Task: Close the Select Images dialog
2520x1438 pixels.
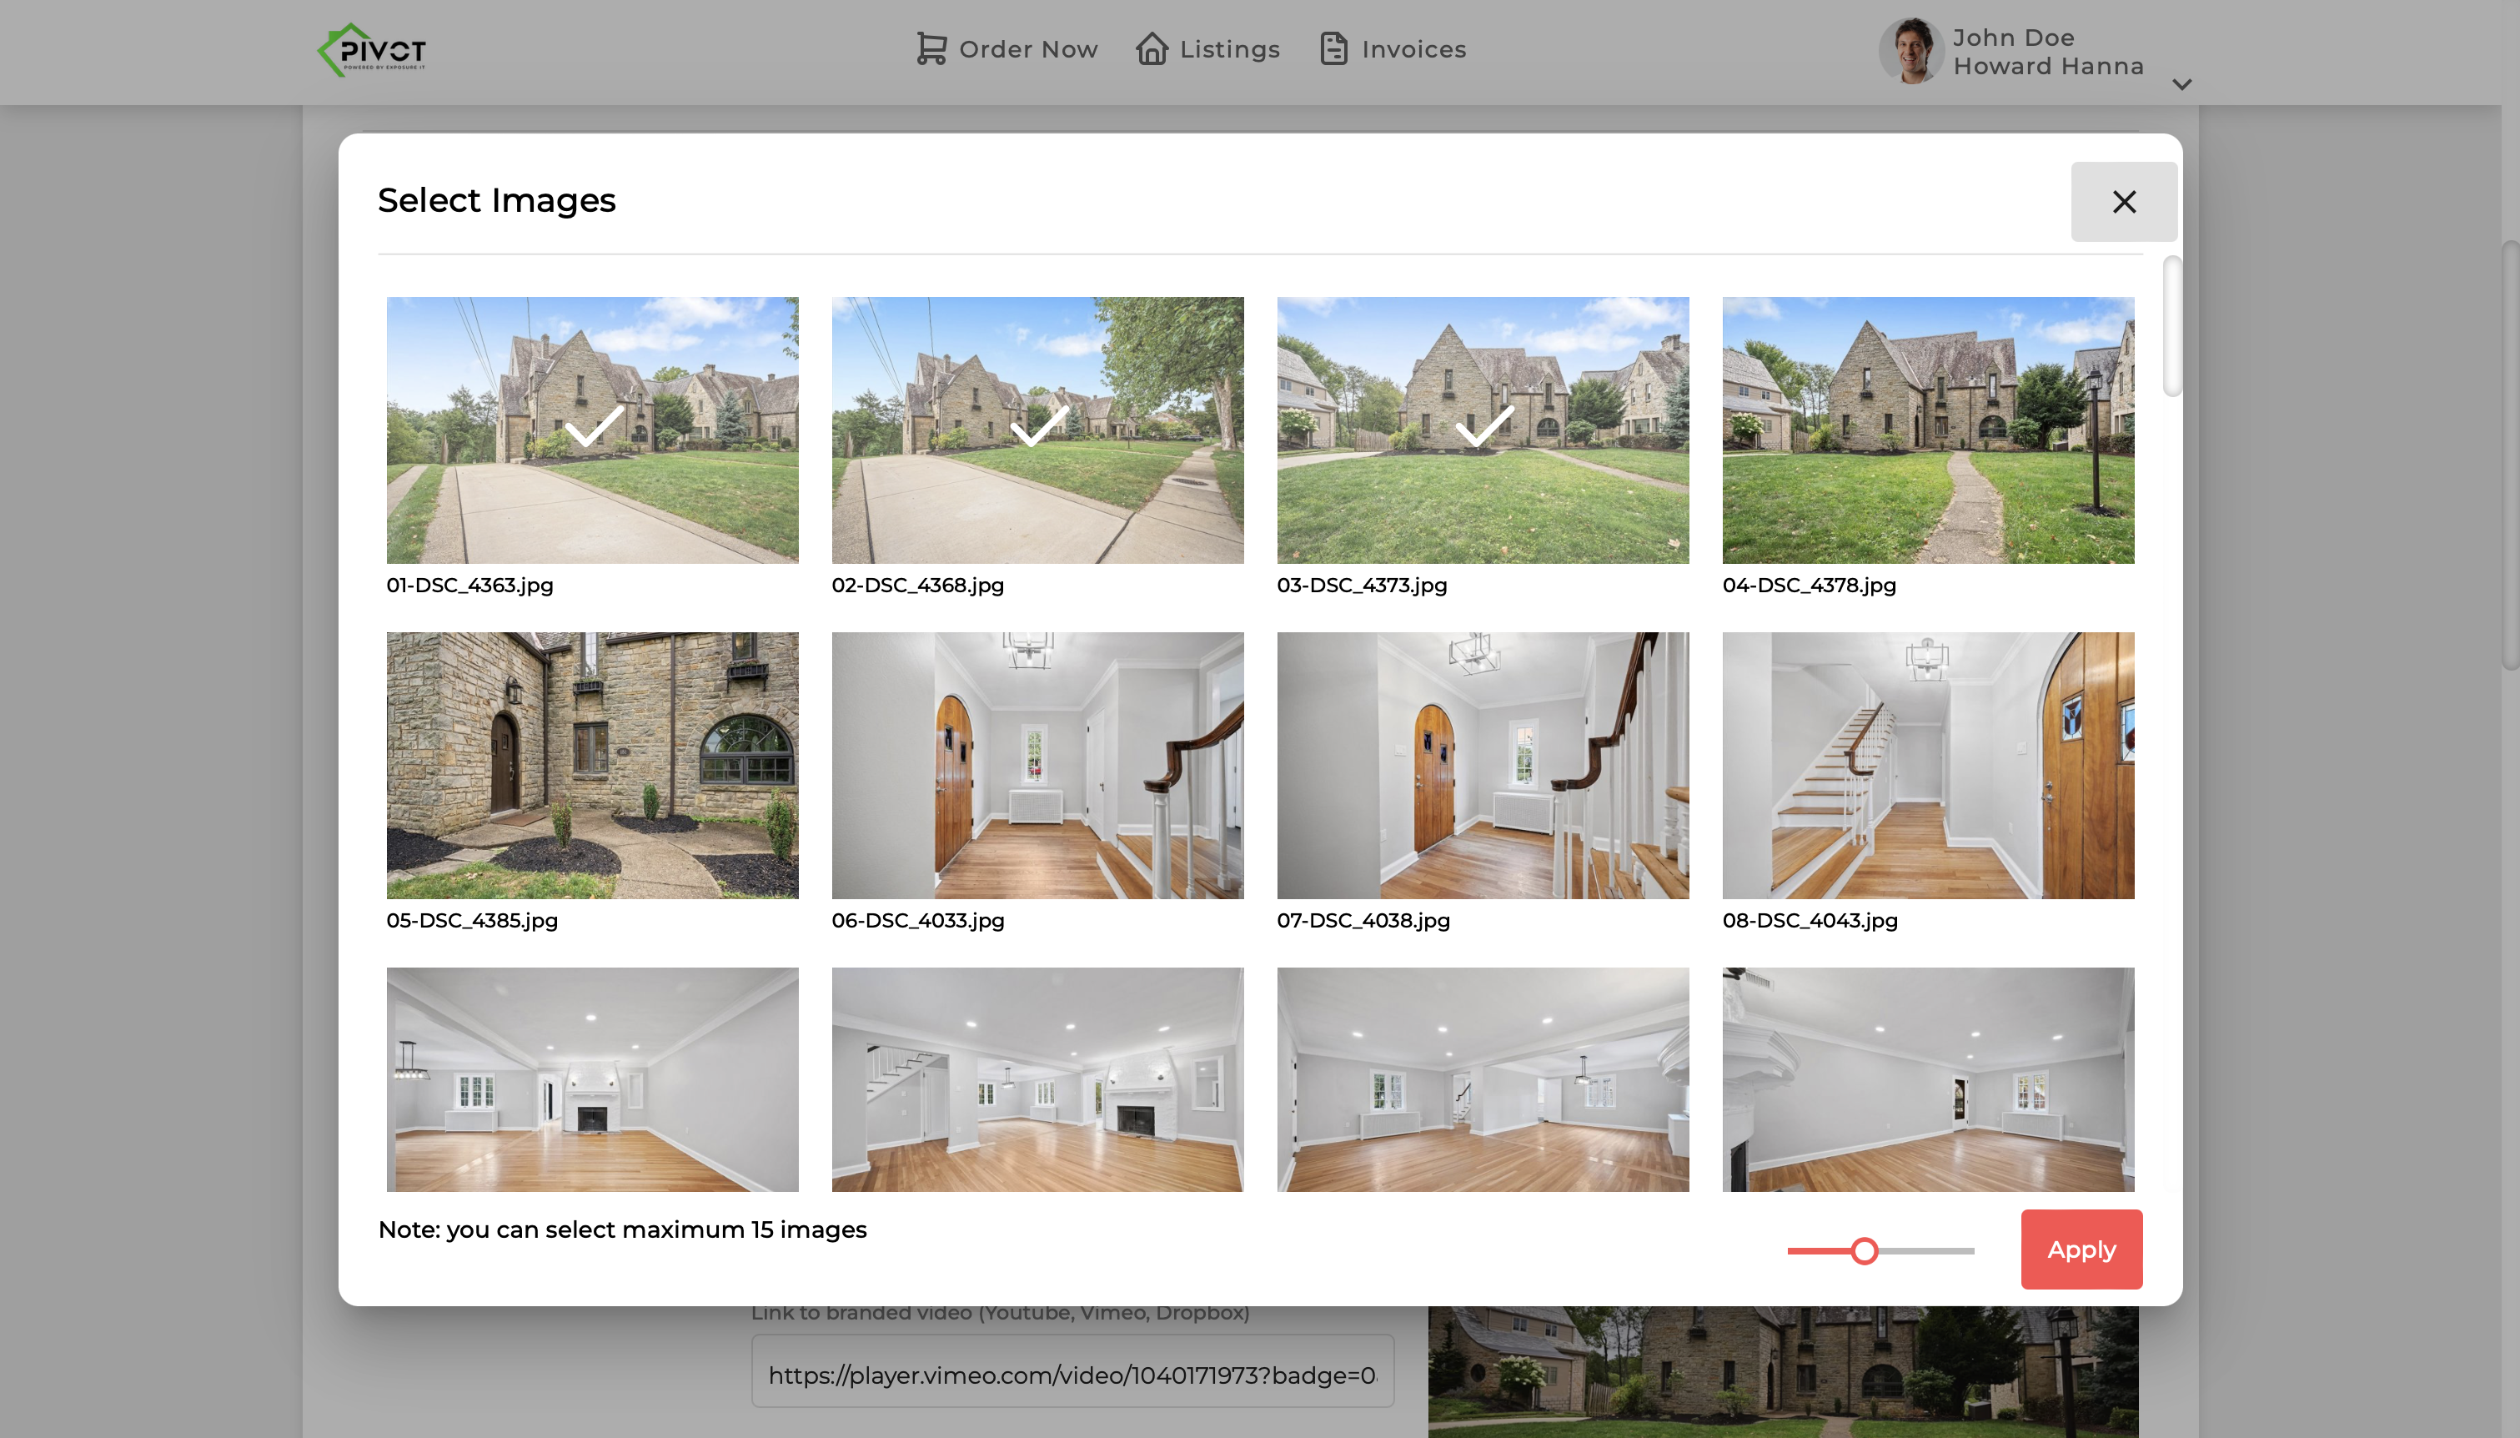Action: coord(2123,202)
